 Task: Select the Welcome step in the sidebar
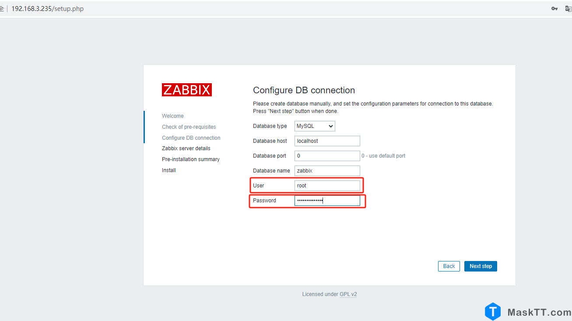pyautogui.click(x=173, y=116)
